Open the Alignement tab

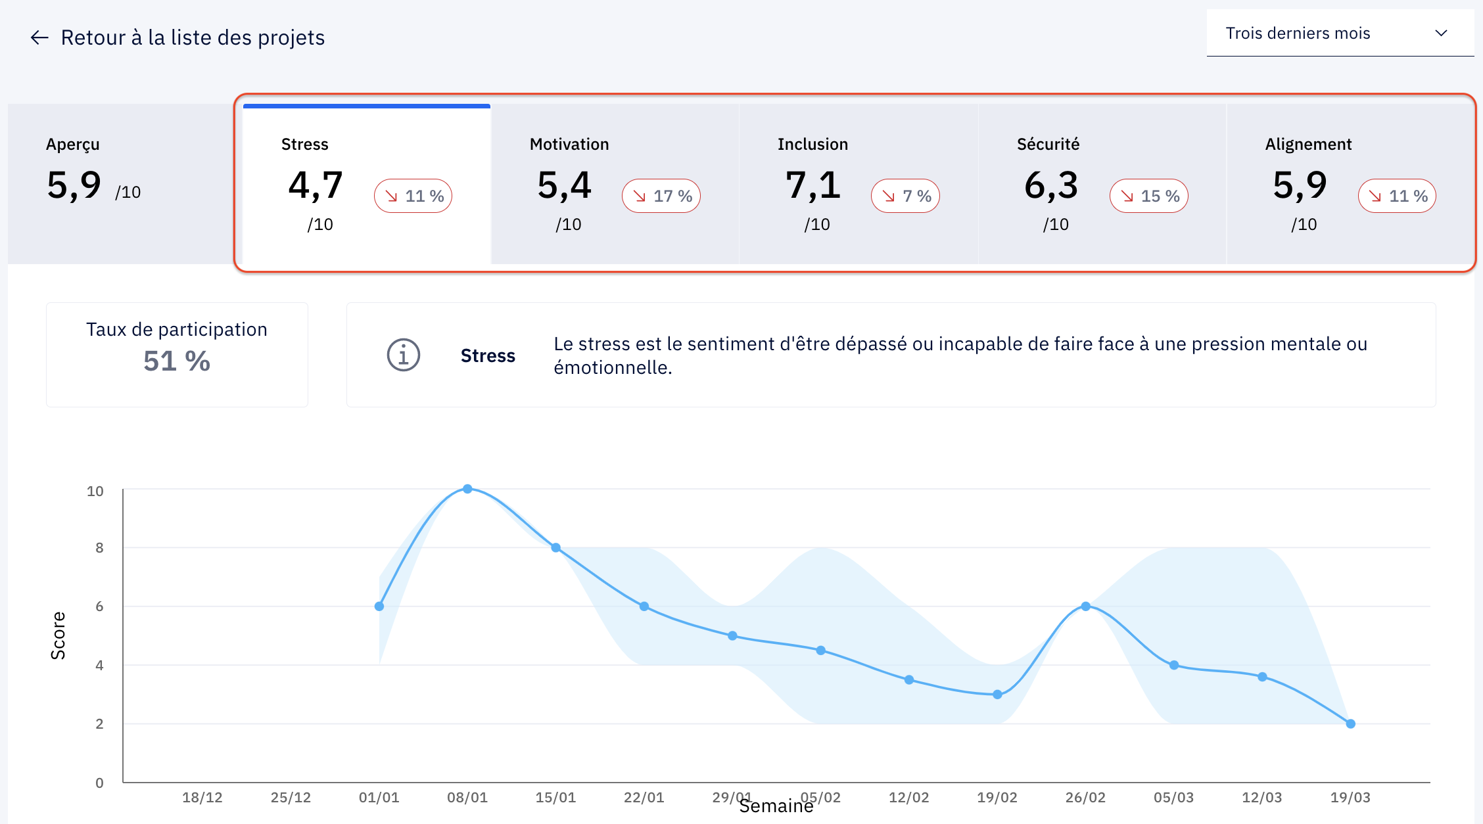1350,184
